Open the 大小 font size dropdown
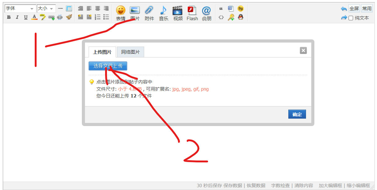This screenshot has height=190, width=377. [46, 8]
